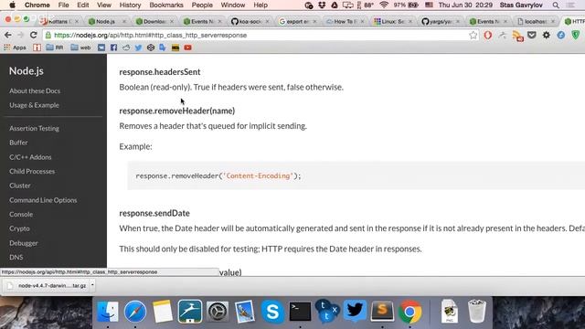This screenshot has width=585, height=329.
Task: Go to C/C++ Addons docs
Action: (30, 157)
